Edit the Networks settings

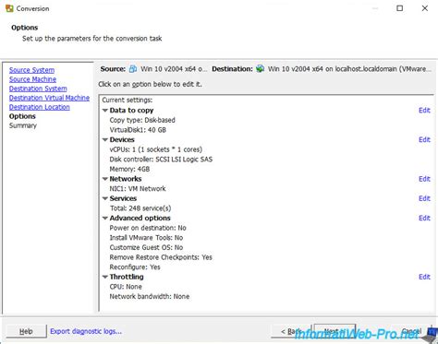point(424,179)
